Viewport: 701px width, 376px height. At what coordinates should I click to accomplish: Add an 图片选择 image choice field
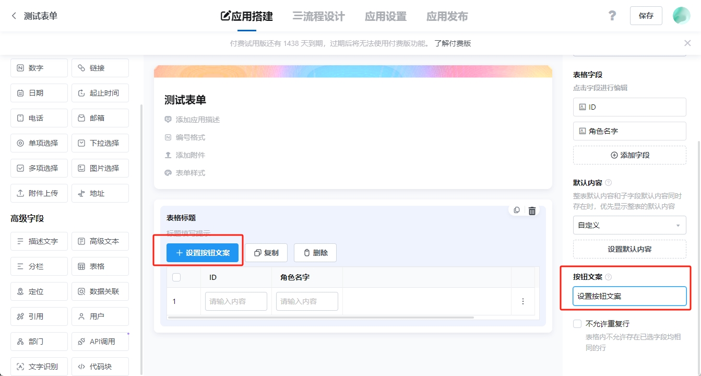coord(100,168)
